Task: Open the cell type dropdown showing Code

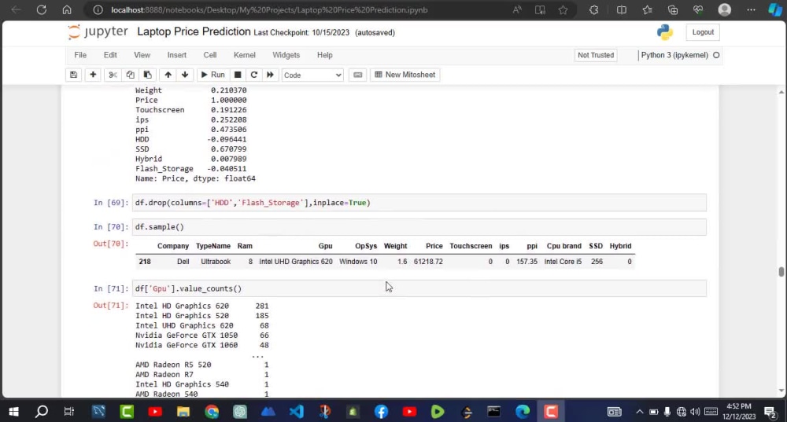Action: click(x=312, y=75)
